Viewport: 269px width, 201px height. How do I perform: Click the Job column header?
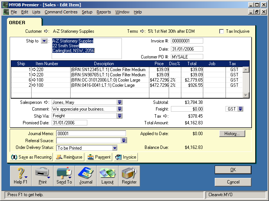coord(212,64)
